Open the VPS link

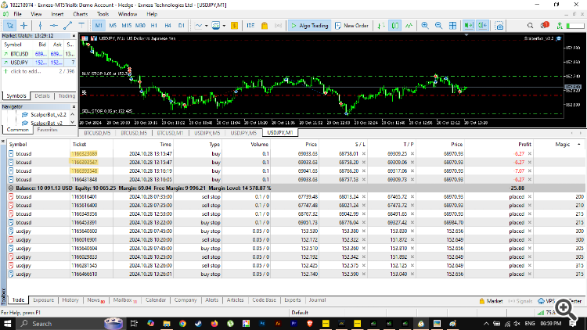click(x=546, y=301)
